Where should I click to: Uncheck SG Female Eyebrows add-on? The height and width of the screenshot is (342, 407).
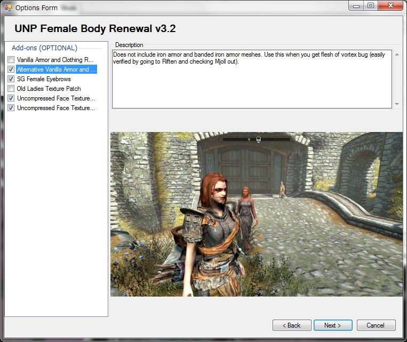coord(11,79)
